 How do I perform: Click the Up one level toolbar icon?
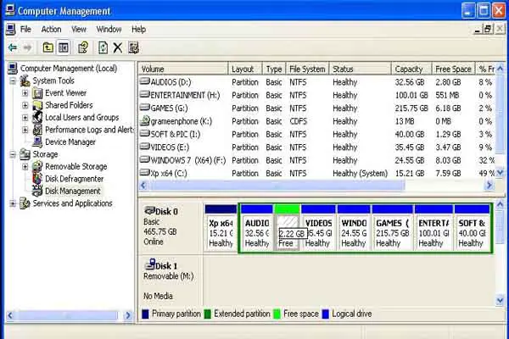[x=48, y=47]
